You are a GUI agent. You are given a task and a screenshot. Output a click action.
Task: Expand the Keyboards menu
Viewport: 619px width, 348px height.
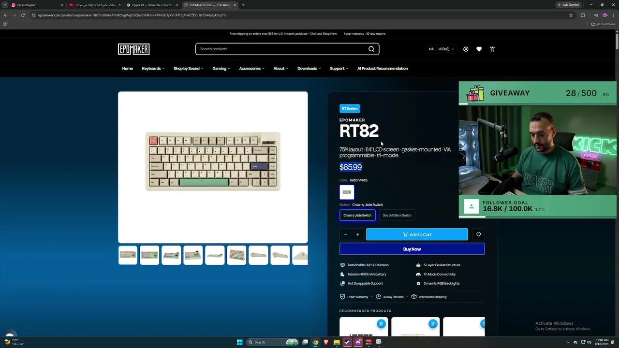(x=153, y=69)
